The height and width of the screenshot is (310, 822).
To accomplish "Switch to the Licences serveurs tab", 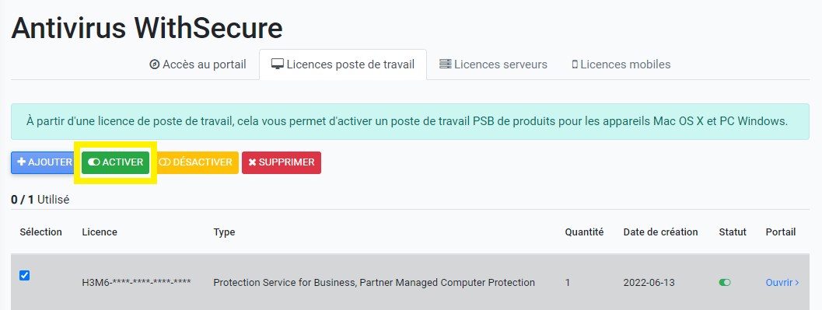I will point(493,64).
